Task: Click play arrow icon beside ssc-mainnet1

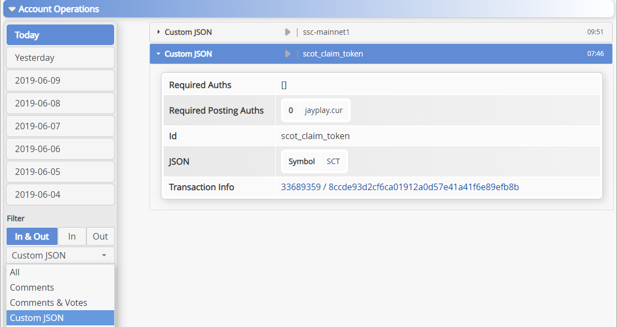Action: point(288,32)
